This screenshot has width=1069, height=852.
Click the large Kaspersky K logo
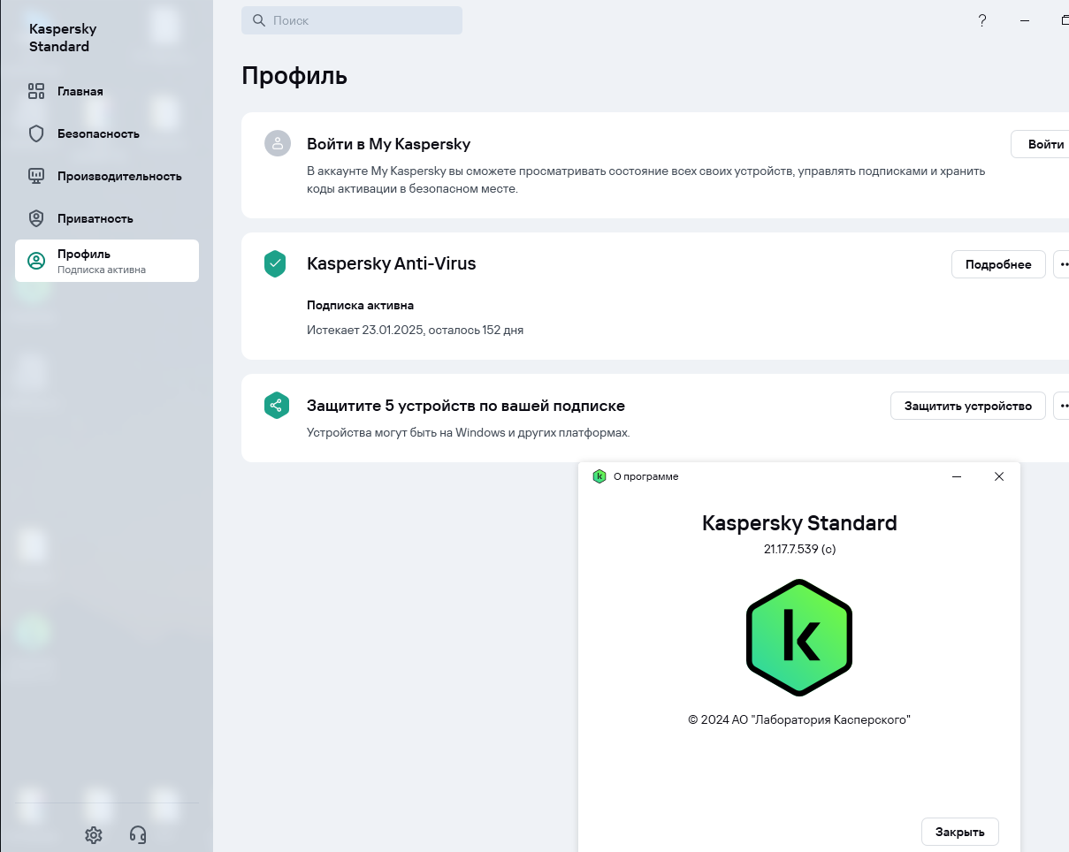799,637
